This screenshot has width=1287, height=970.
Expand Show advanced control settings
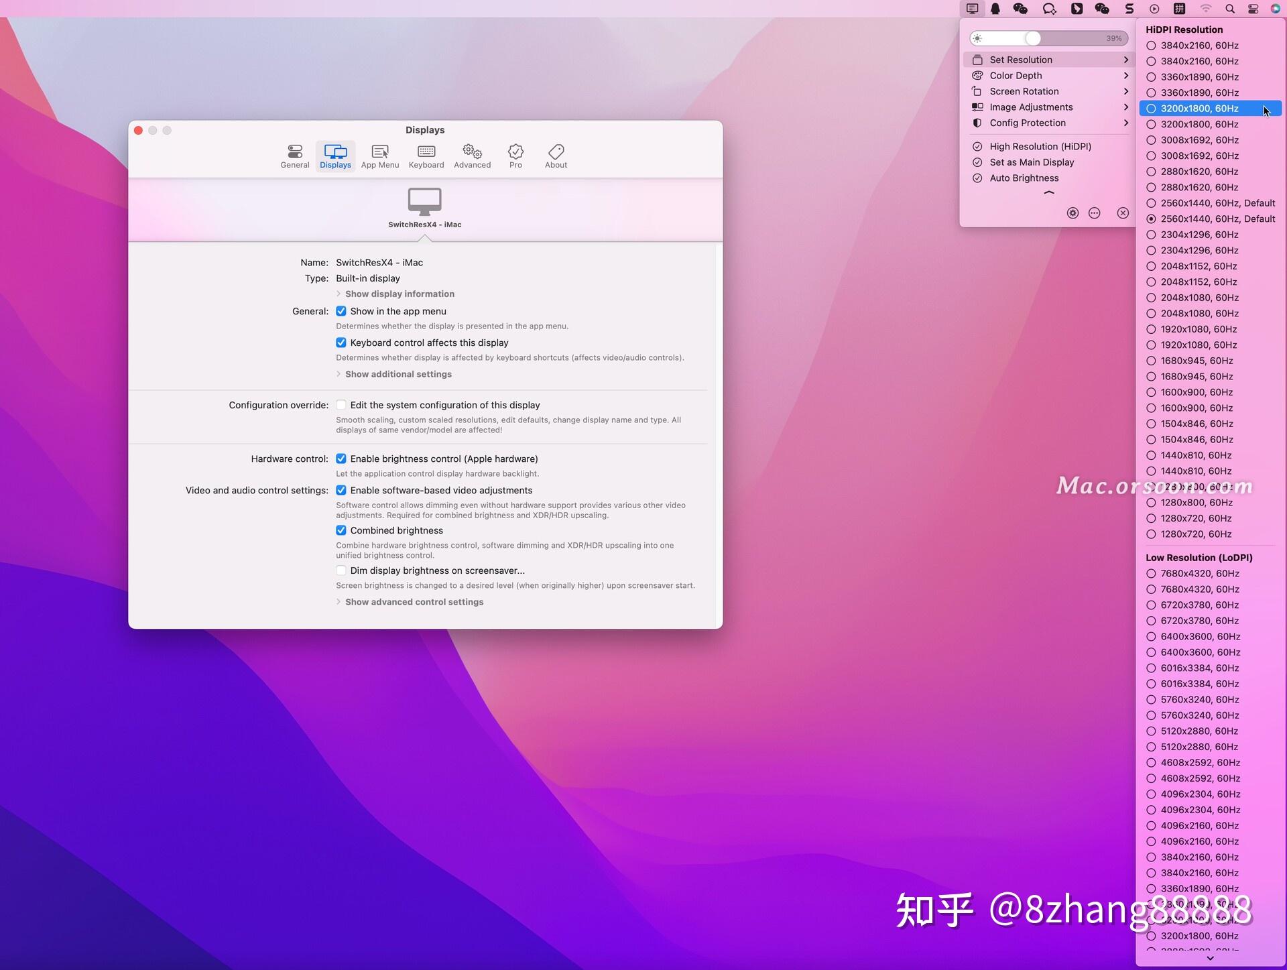pos(413,601)
